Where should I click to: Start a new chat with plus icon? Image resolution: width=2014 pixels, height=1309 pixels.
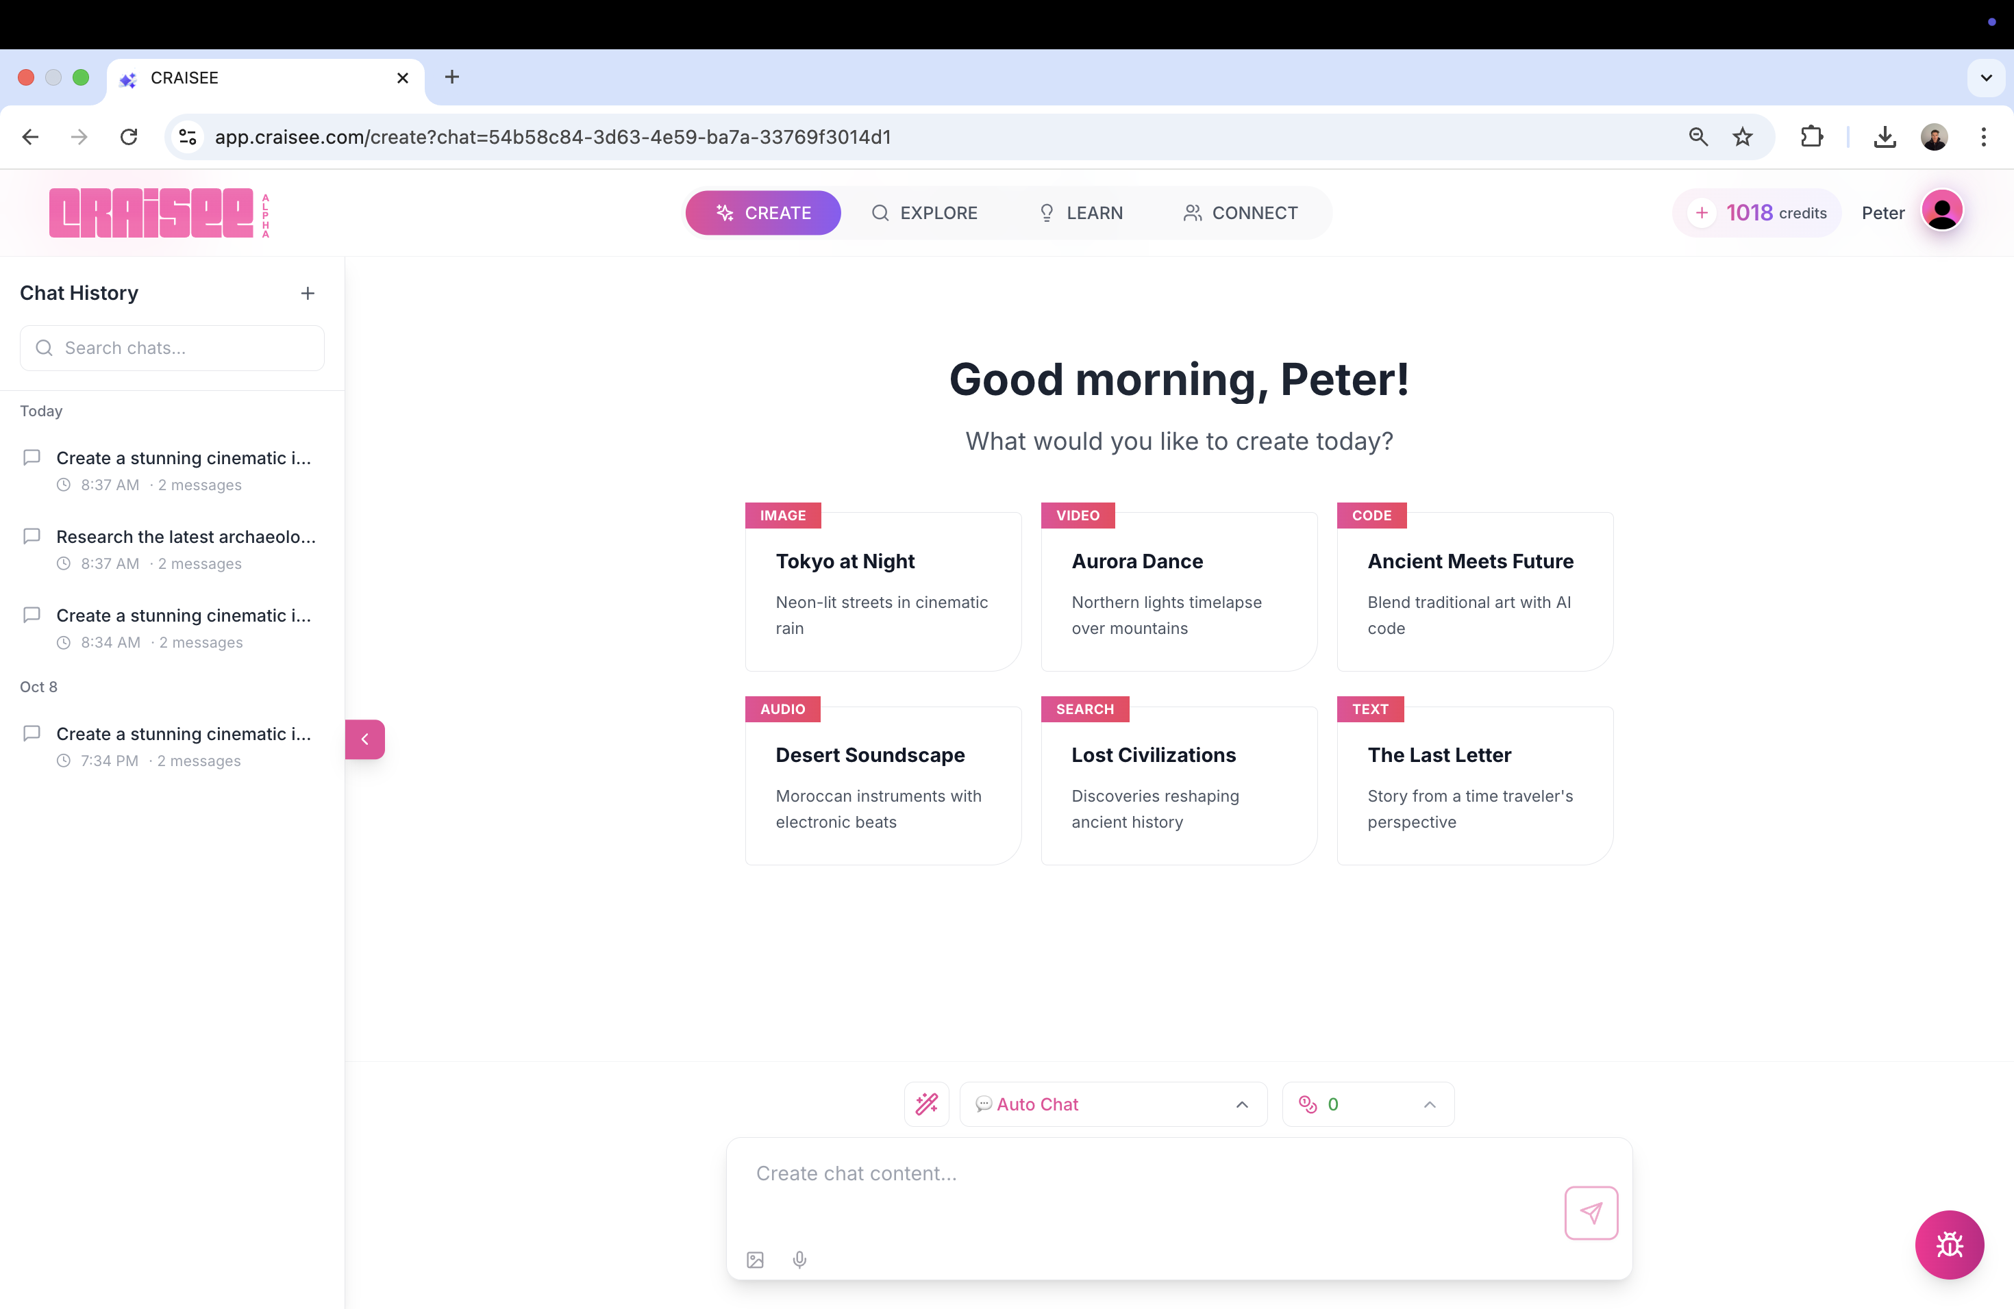pos(308,294)
